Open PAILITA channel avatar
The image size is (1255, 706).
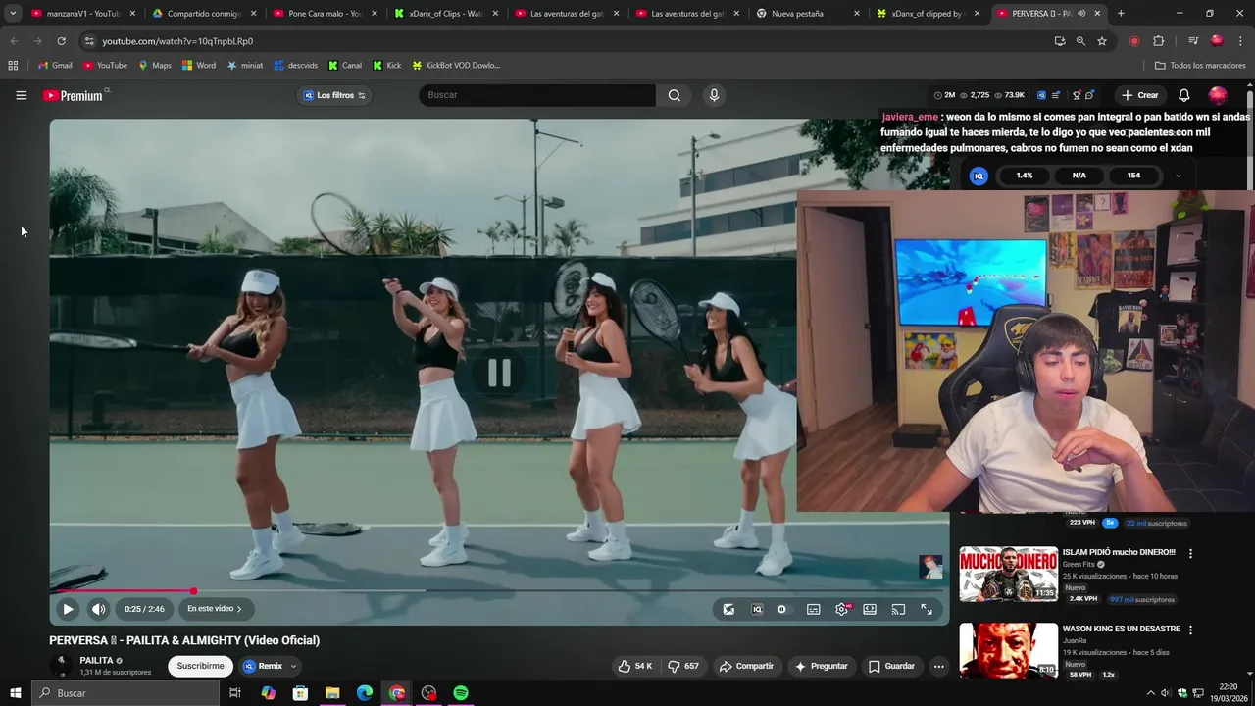point(63,665)
